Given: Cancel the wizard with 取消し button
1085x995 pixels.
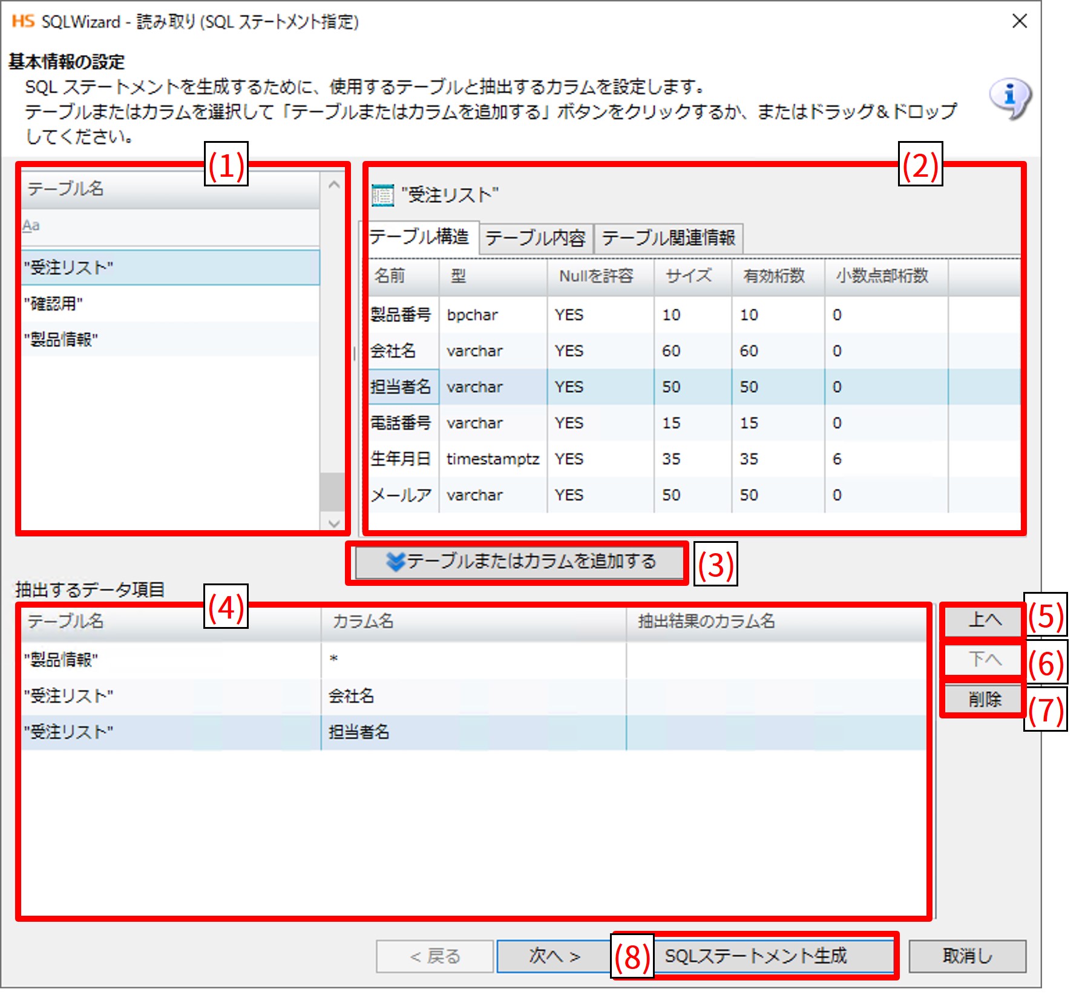Looking at the screenshot, I should click(966, 956).
